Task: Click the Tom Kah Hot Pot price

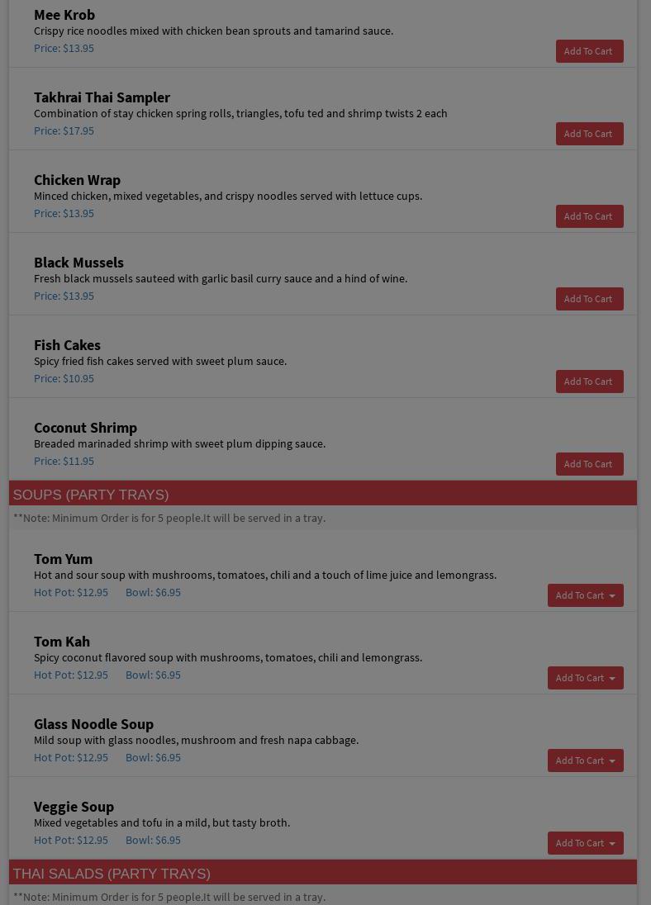Action: [71, 675]
